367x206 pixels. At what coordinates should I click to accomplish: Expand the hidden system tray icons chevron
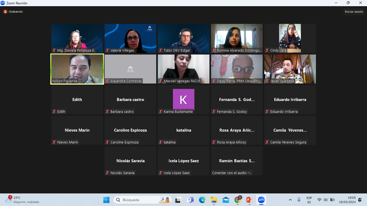[290, 200]
